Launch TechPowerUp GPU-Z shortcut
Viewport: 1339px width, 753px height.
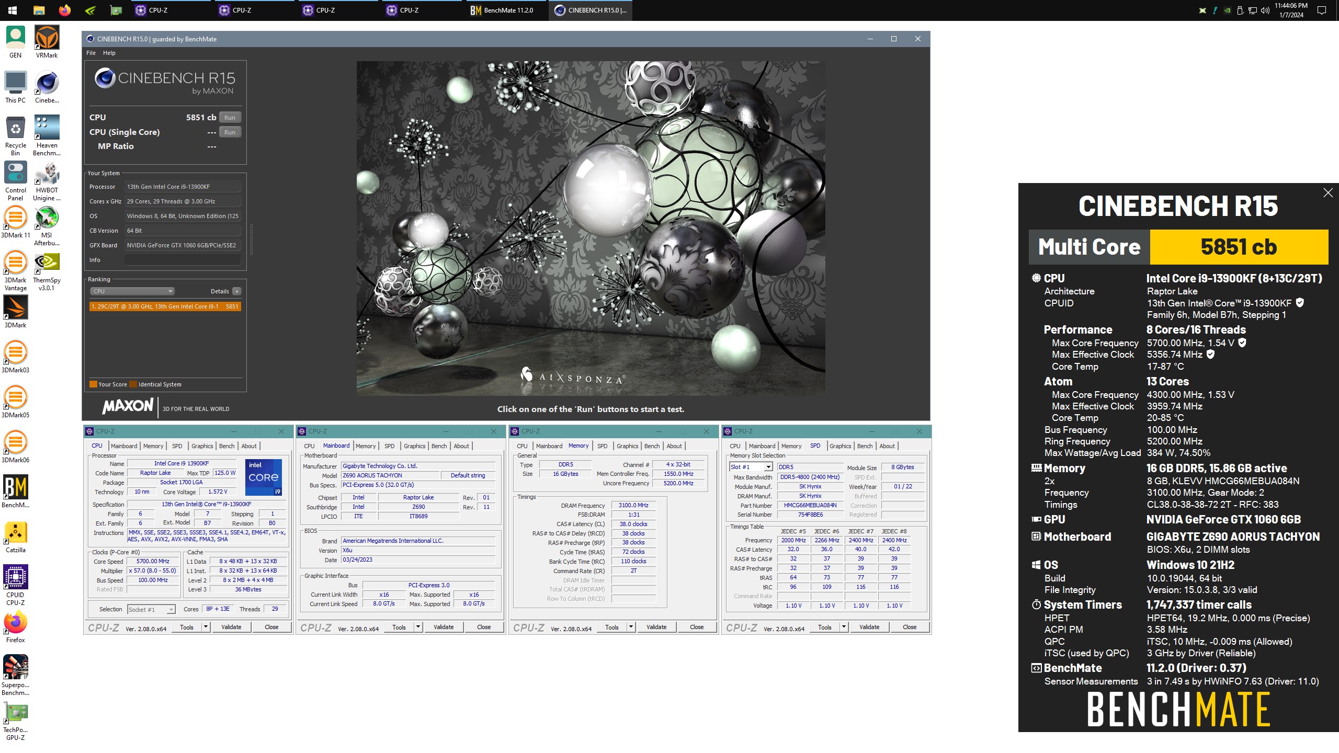tap(15, 721)
